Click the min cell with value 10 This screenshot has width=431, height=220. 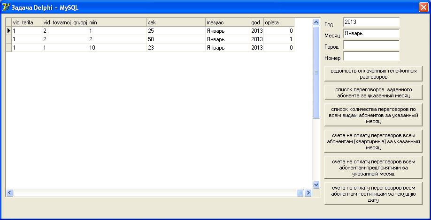pyautogui.click(x=117, y=48)
